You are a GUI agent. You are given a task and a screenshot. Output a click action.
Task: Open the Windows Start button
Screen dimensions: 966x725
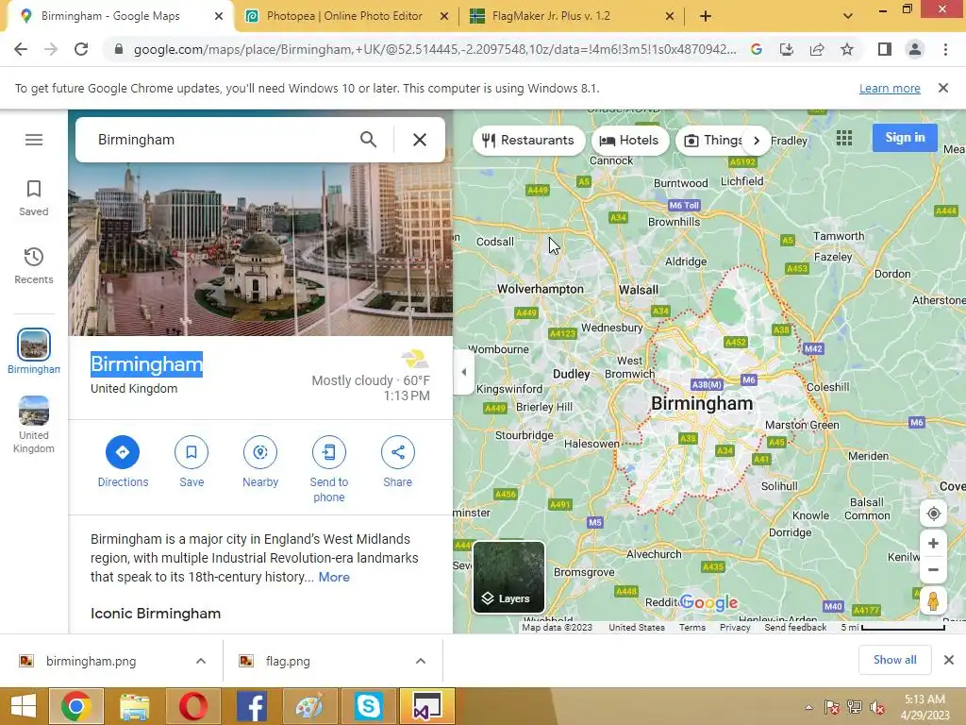pyautogui.click(x=24, y=706)
